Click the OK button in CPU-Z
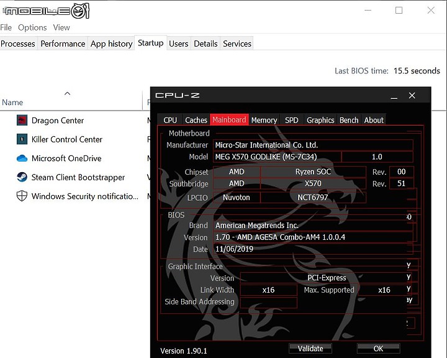 (x=378, y=349)
